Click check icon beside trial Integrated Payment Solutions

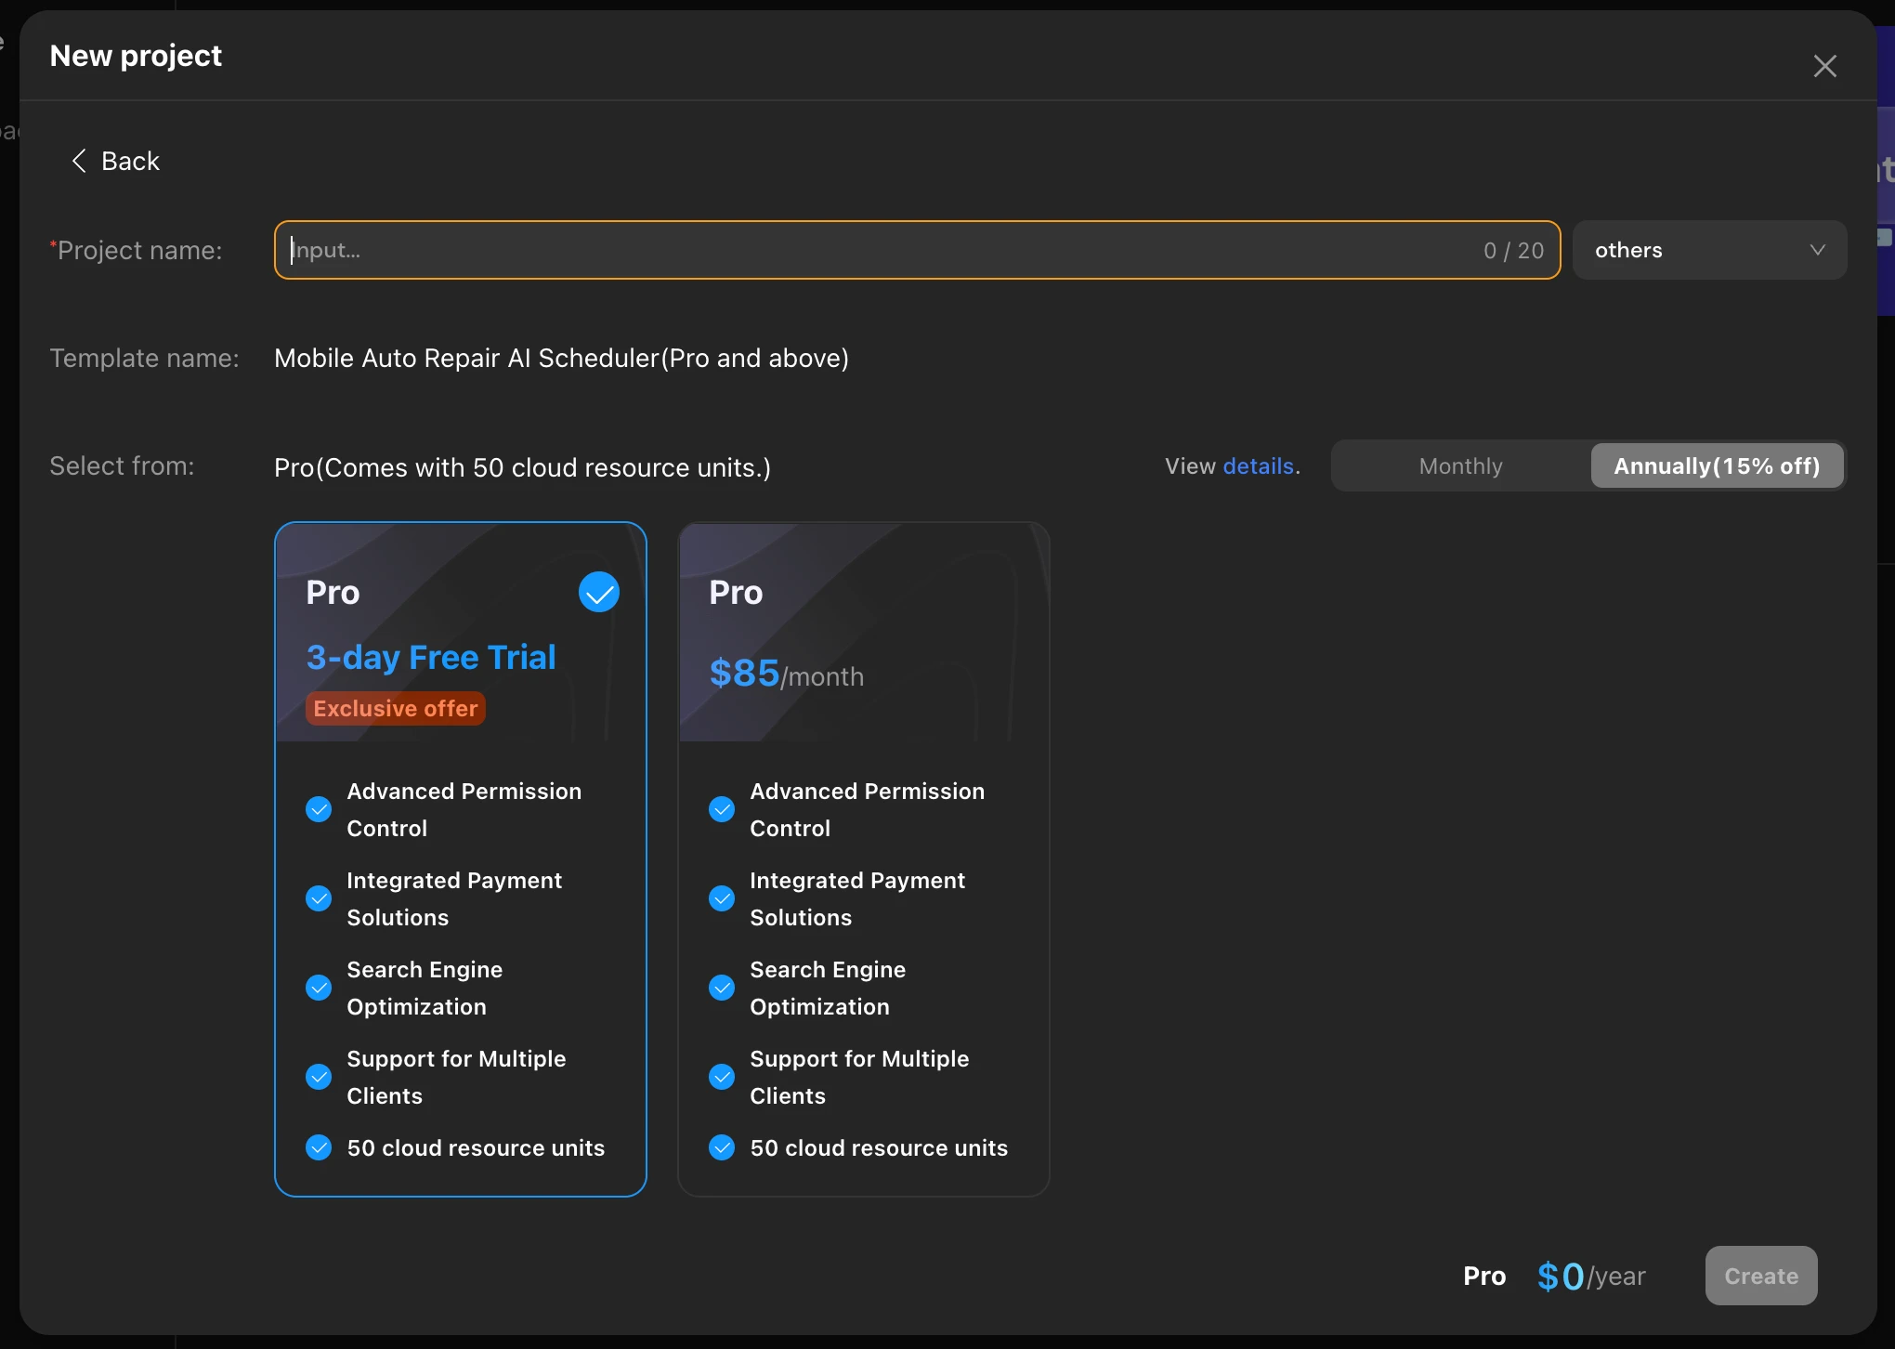click(319, 898)
